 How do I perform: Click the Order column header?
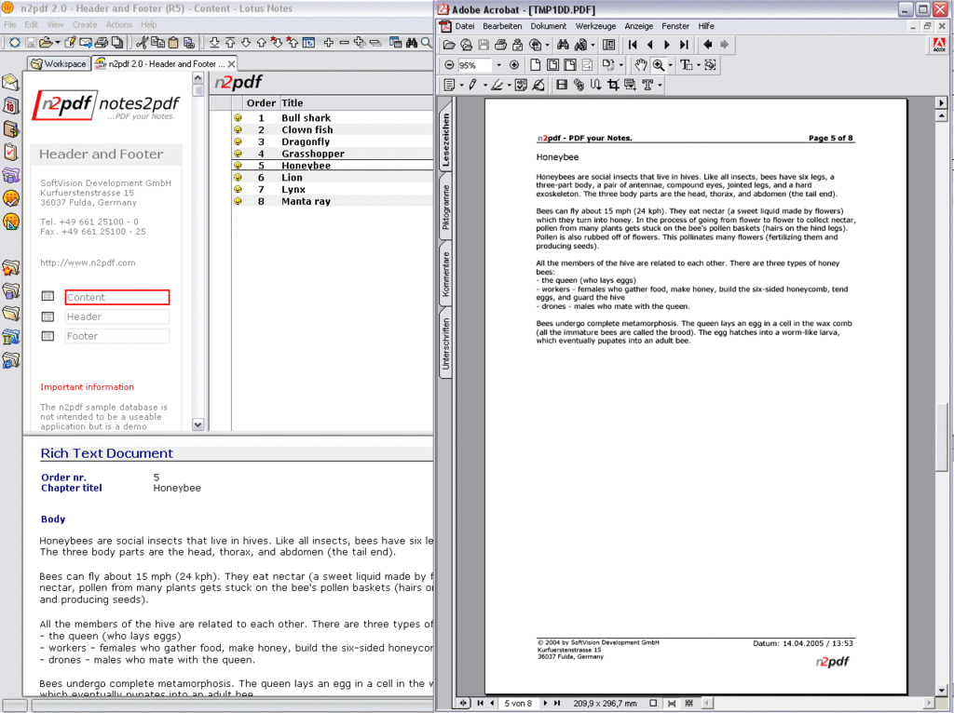tap(261, 102)
